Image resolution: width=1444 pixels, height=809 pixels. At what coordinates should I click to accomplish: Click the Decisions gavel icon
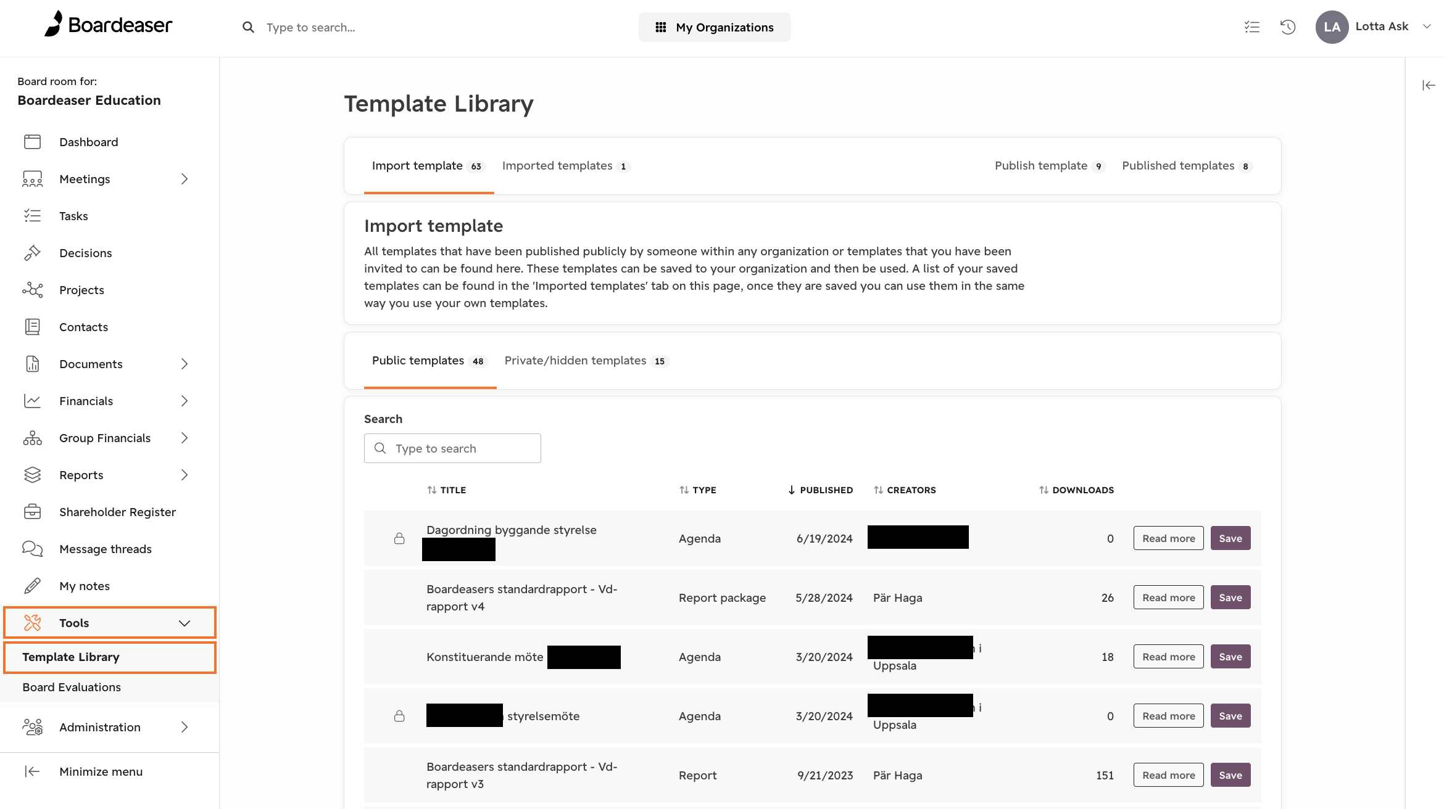point(32,253)
